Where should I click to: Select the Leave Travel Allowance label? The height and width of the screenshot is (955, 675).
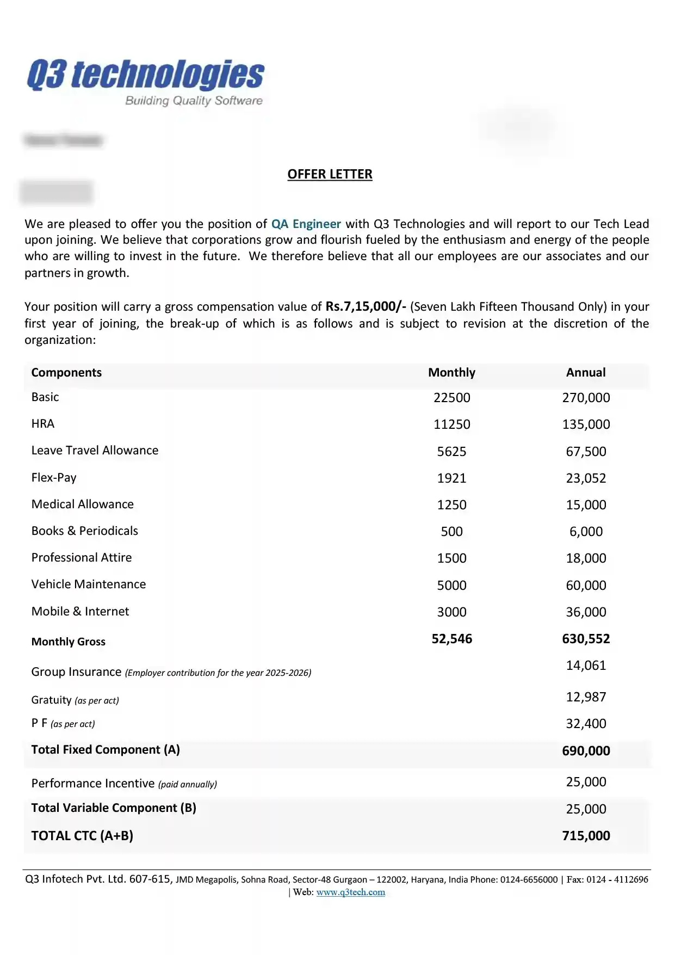[95, 450]
